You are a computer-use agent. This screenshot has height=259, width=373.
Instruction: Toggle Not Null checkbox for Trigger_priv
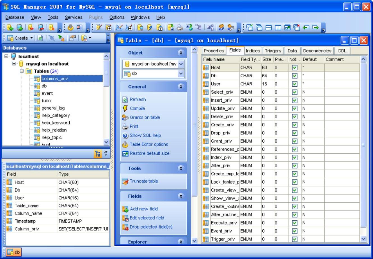294,239
